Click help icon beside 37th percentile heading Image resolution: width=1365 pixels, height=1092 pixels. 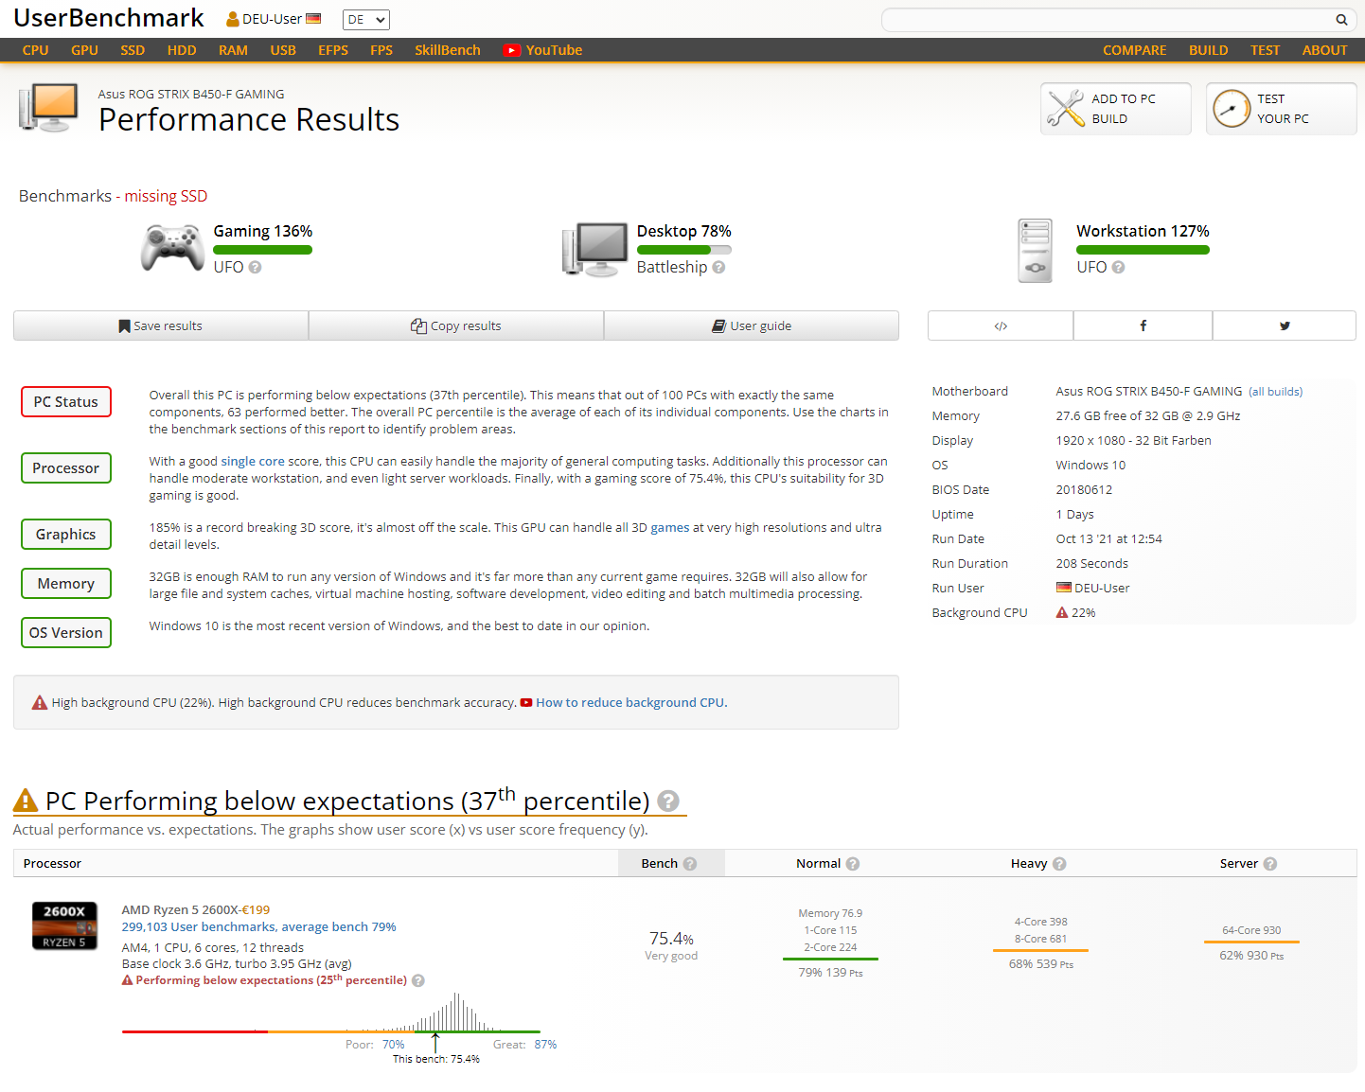[668, 801]
